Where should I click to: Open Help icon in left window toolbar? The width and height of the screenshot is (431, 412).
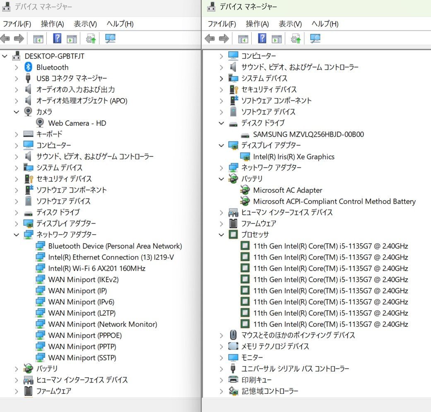(x=57, y=38)
